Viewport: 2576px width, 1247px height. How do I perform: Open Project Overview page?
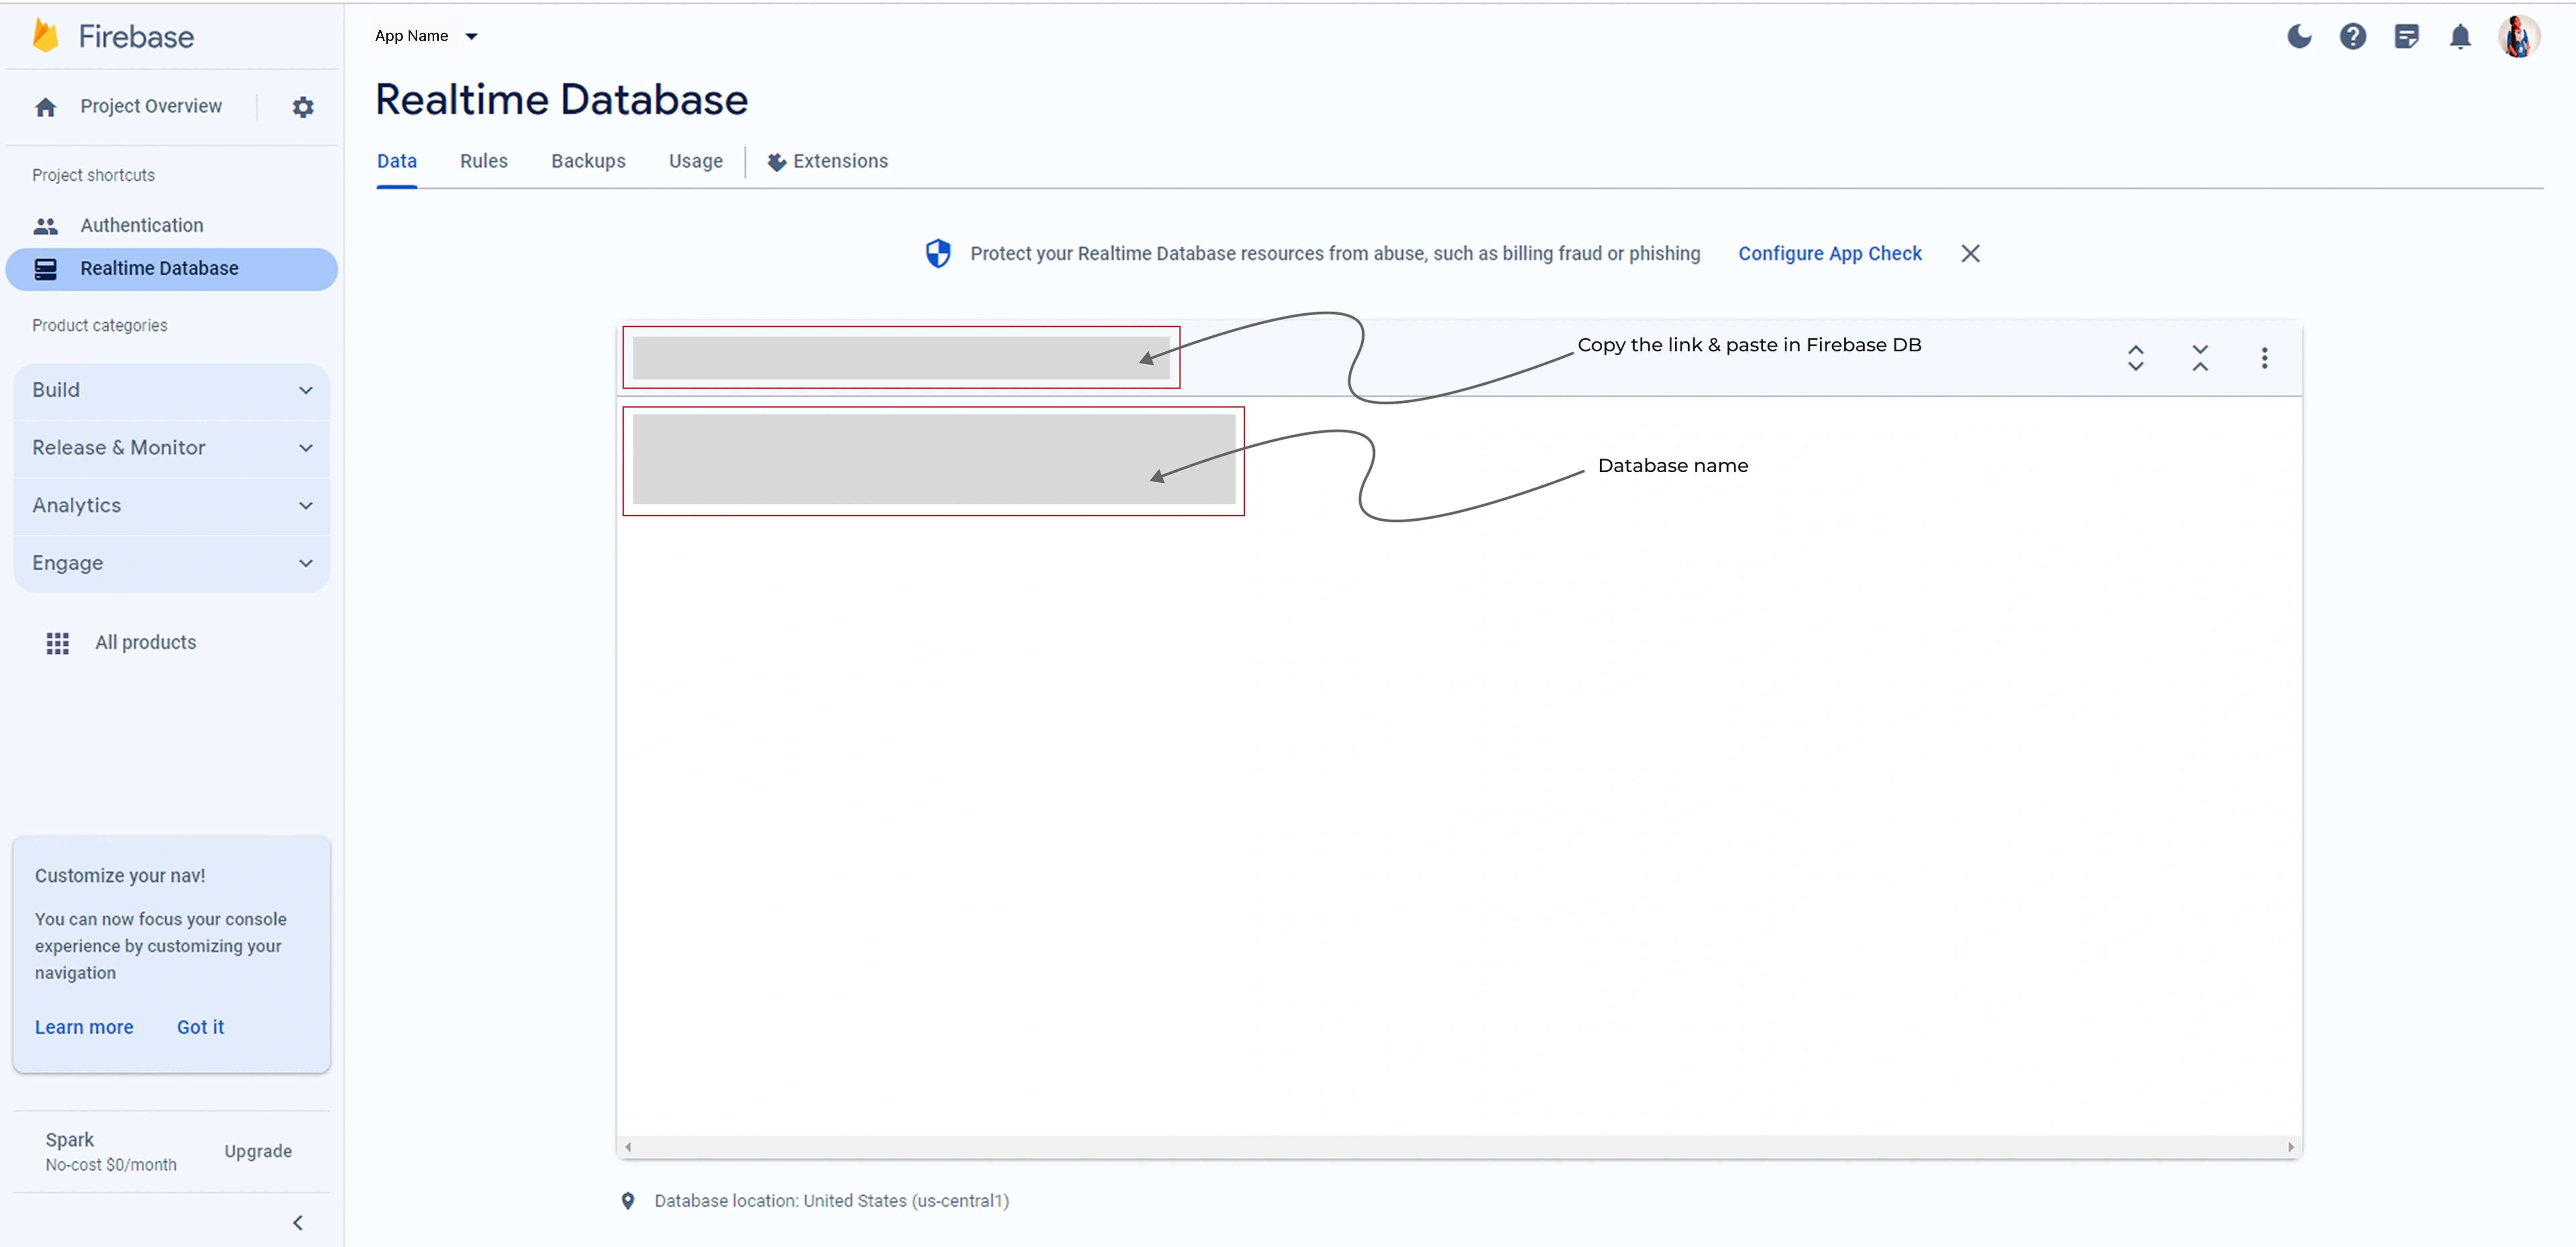151,107
